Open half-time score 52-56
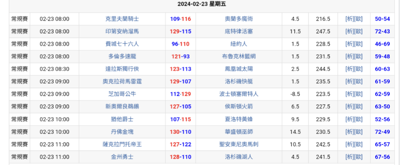 pos(382,119)
